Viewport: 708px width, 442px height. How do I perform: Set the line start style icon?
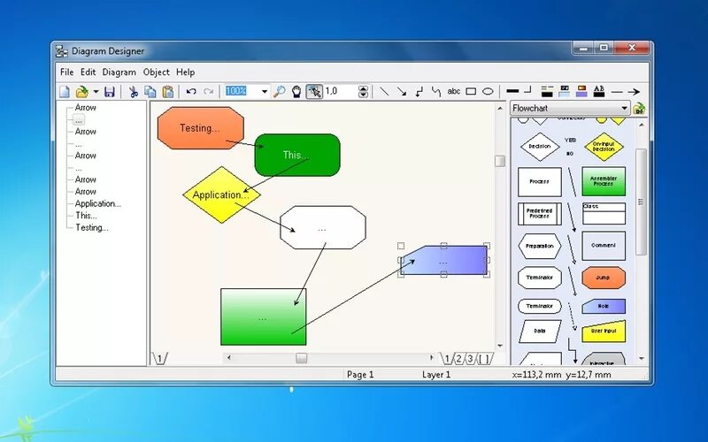[616, 92]
